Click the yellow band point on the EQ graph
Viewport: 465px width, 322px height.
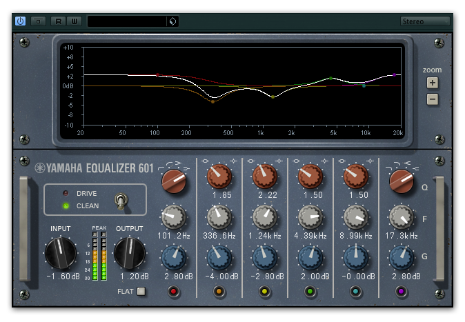273,97
